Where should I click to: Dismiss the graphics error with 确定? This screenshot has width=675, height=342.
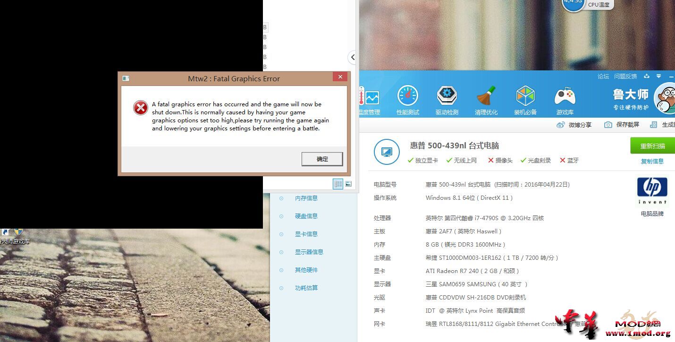point(322,159)
